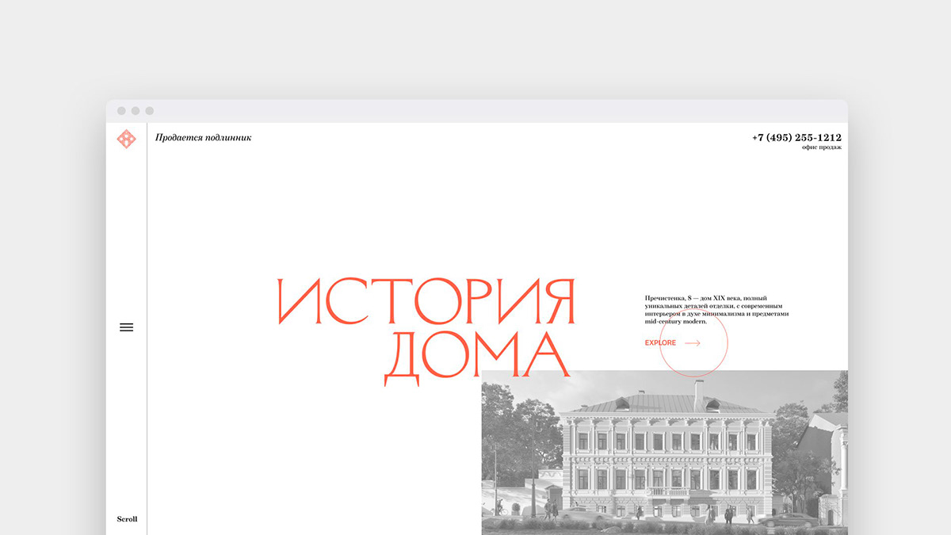Select the 'офис продаж' label
Screen dimensions: 951x535
point(821,147)
